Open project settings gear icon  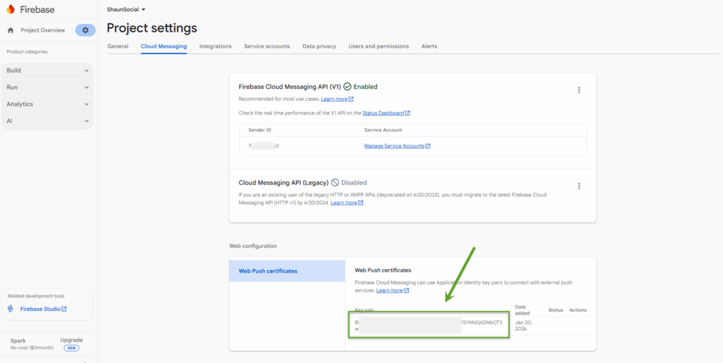click(85, 30)
